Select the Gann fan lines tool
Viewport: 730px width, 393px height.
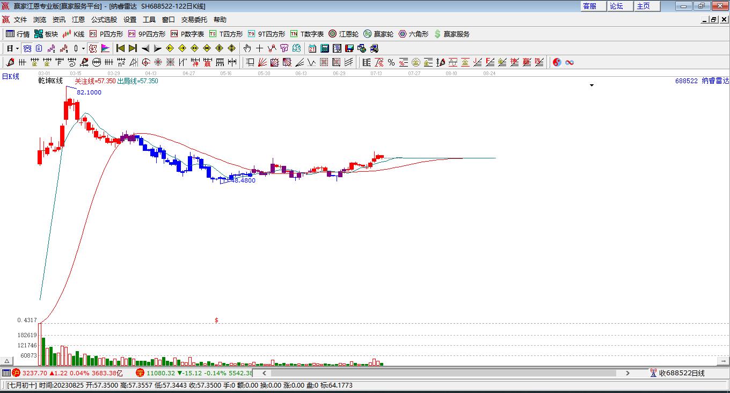coord(262,62)
